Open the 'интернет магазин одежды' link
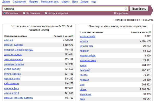Image resolution: width=156 pixels, height=101 pixels. (19, 50)
